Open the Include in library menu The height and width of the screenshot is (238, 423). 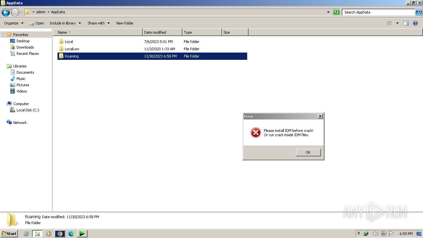click(65, 23)
